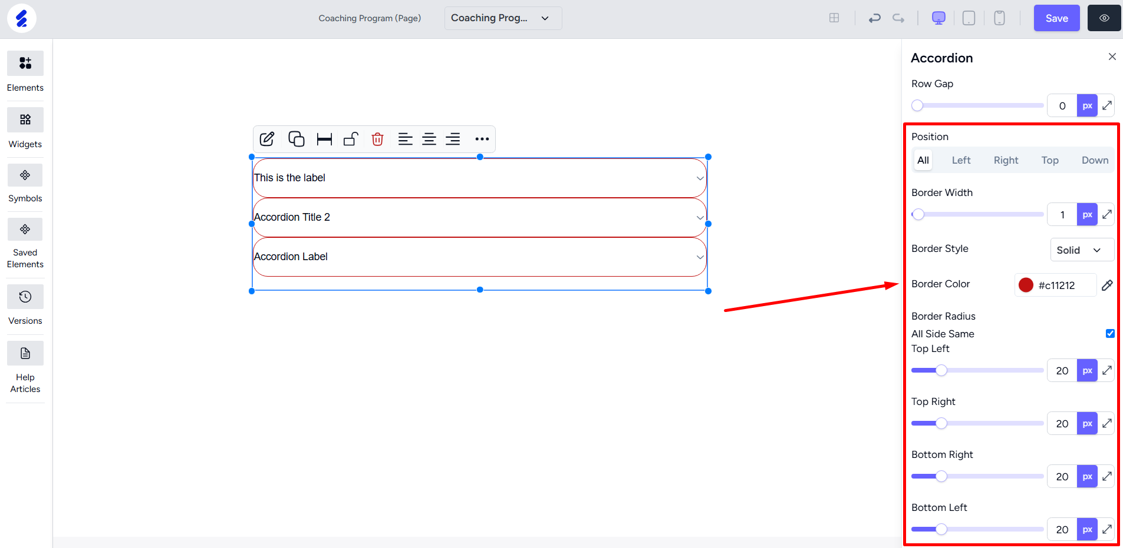The image size is (1123, 548).
Task: Pick border color with eyedropper
Action: [1107, 285]
